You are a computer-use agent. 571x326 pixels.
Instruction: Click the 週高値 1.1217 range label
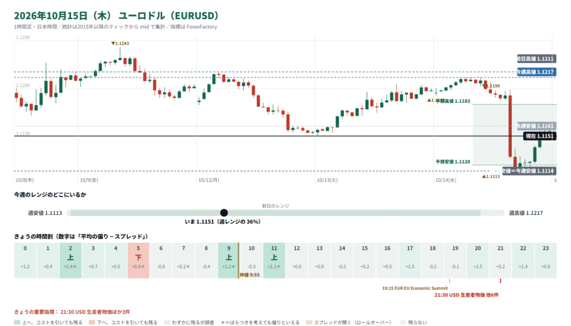pos(526,213)
